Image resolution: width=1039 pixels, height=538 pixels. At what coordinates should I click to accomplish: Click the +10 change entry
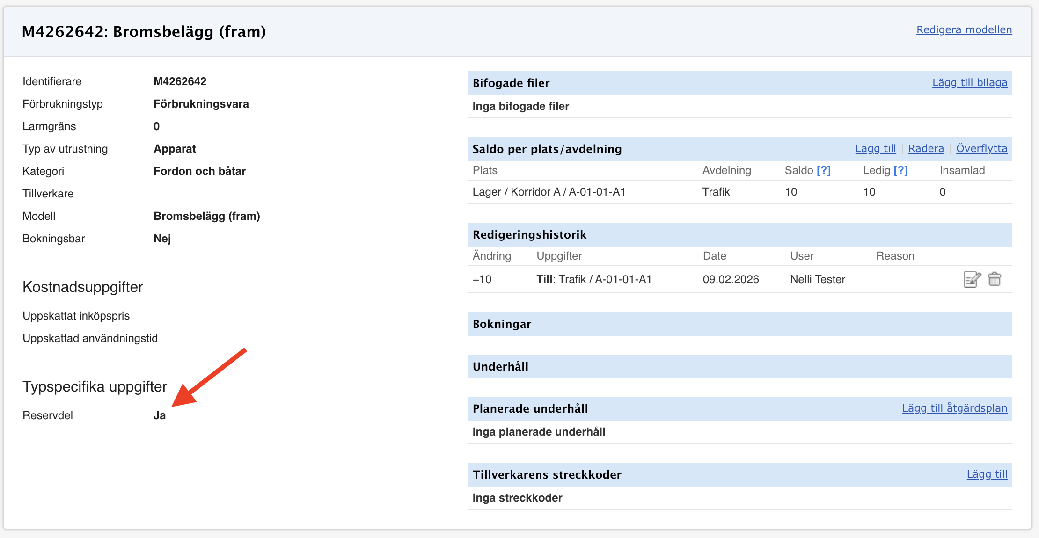click(x=482, y=279)
